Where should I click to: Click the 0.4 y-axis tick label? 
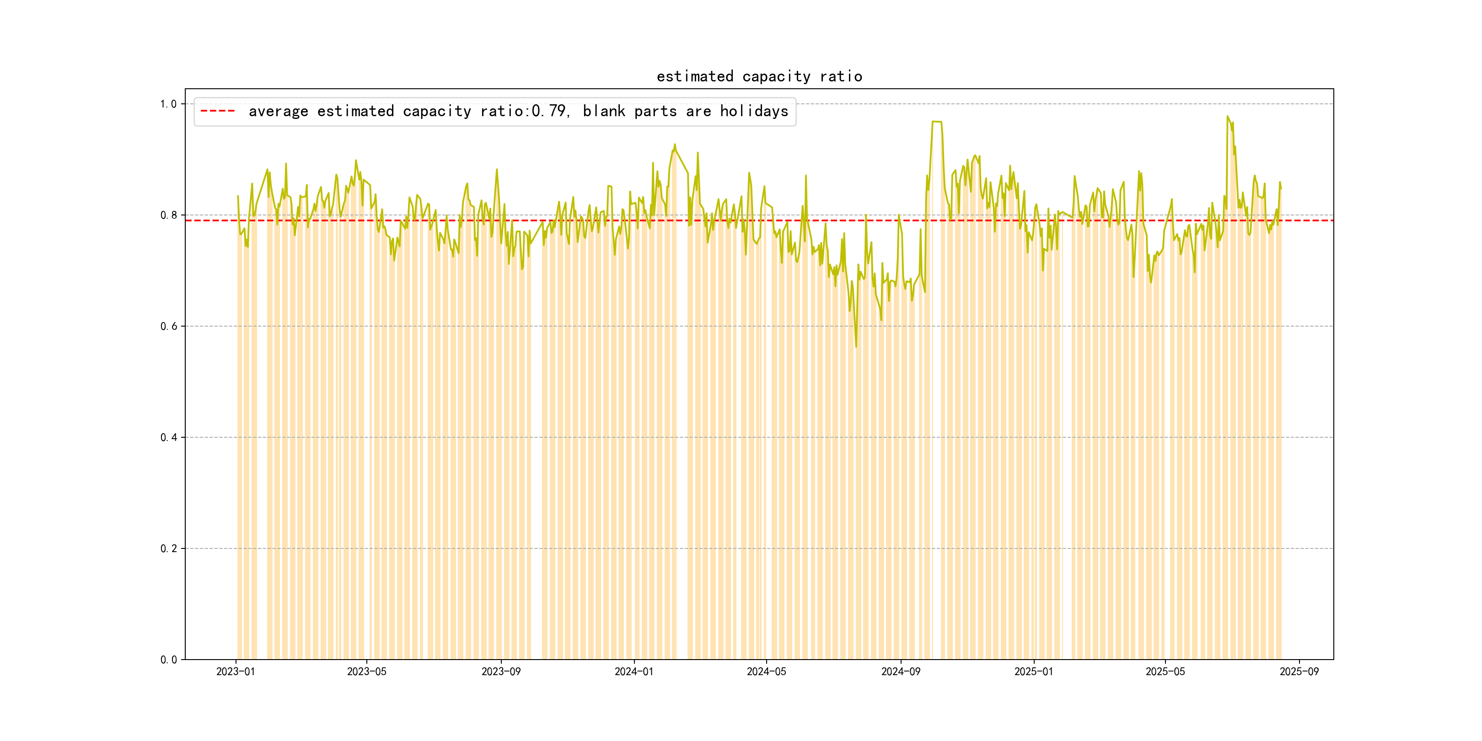click(168, 437)
